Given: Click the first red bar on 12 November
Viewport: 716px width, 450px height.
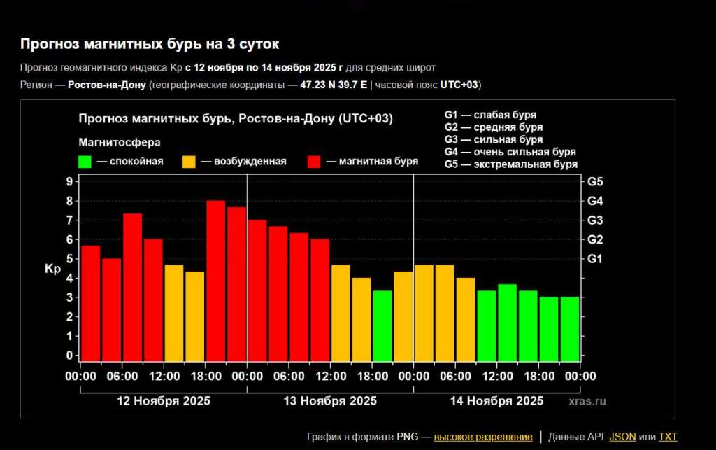Looking at the screenshot, I should (90, 302).
